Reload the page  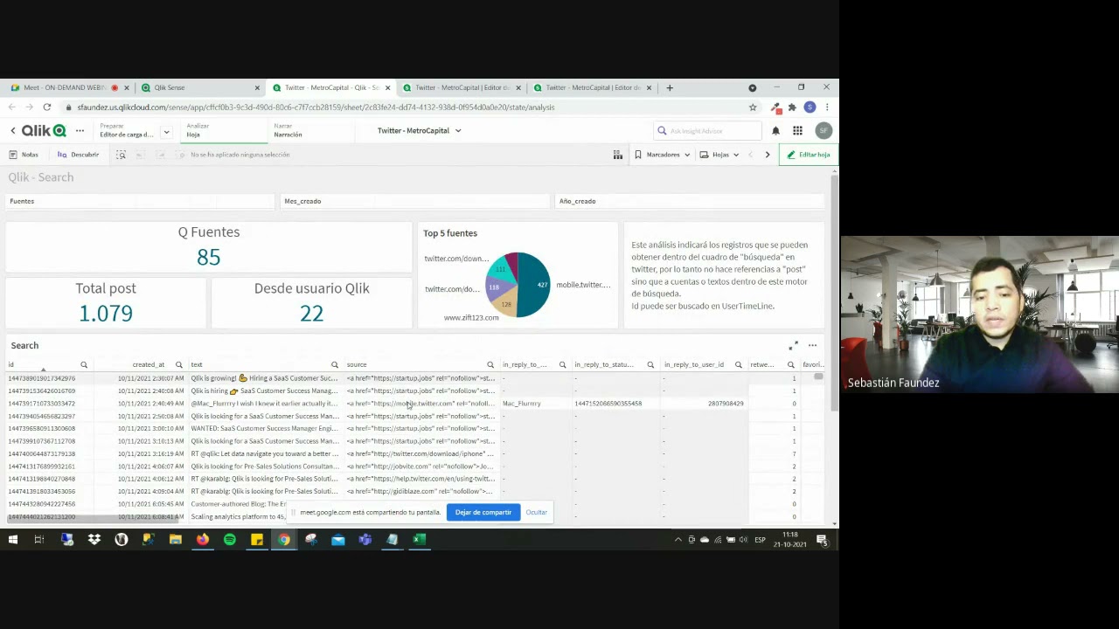pos(46,107)
